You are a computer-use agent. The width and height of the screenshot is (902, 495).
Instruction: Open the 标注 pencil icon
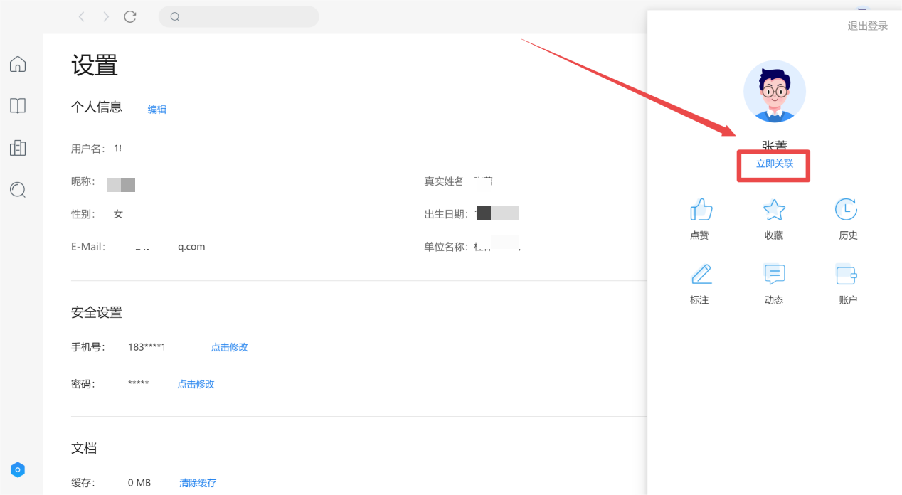[701, 275]
